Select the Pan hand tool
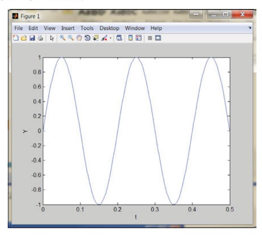This screenshot has width=262, height=235. 79,38
